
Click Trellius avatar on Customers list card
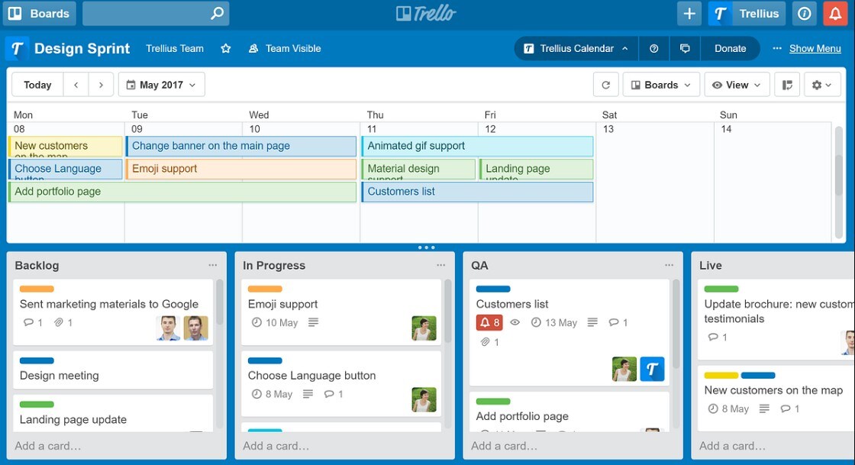[652, 369]
